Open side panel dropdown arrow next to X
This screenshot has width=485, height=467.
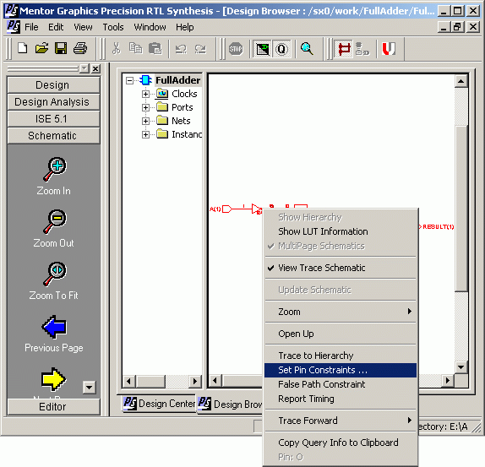[84, 68]
